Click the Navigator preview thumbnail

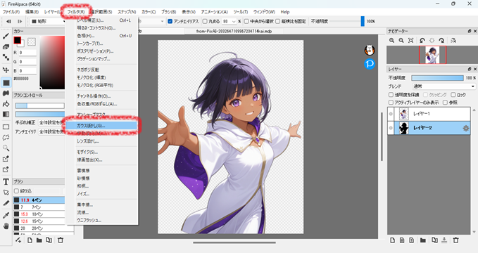pos(432,55)
